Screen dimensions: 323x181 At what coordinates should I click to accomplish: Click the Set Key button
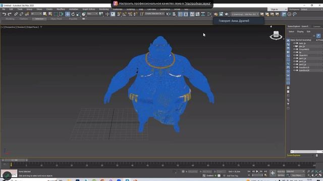[281, 175]
